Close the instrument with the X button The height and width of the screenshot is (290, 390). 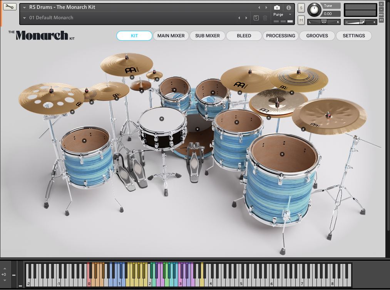[381, 4]
